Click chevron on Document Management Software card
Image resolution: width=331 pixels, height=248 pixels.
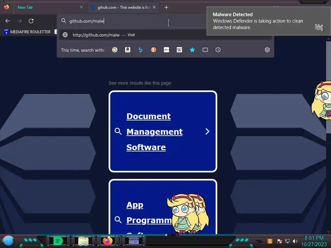coord(208,132)
